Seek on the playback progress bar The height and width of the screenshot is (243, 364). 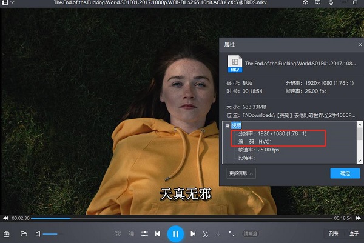pos(181,218)
